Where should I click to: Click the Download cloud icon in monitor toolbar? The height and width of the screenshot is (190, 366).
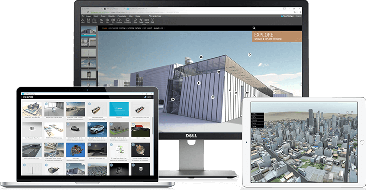tap(119, 20)
